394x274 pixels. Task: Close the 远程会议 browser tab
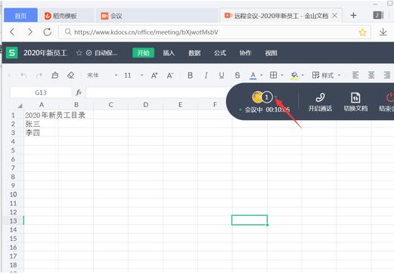334,16
